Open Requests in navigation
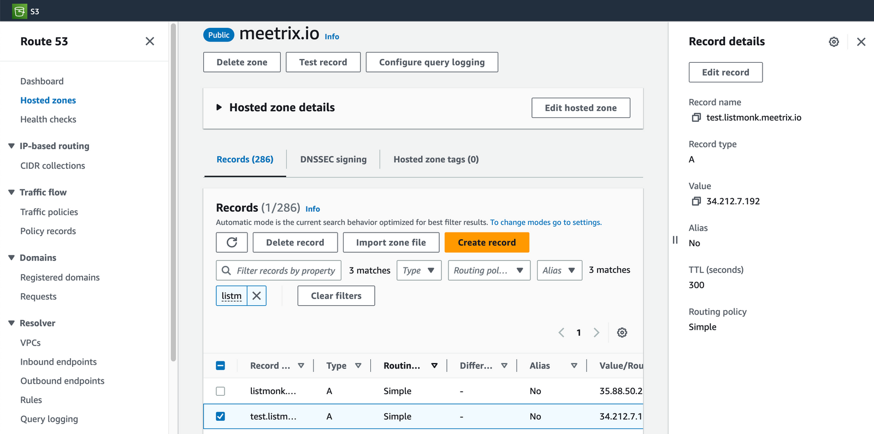 point(38,297)
